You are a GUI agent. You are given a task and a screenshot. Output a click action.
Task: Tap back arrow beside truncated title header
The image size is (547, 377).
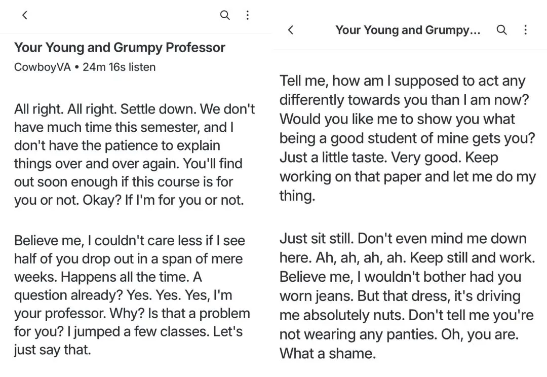pos(291,30)
